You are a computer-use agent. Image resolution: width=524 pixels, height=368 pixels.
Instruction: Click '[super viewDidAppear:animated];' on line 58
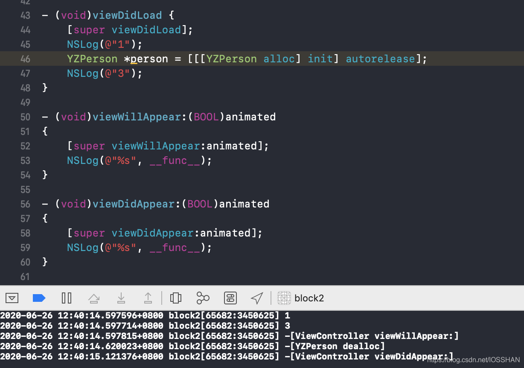point(165,233)
